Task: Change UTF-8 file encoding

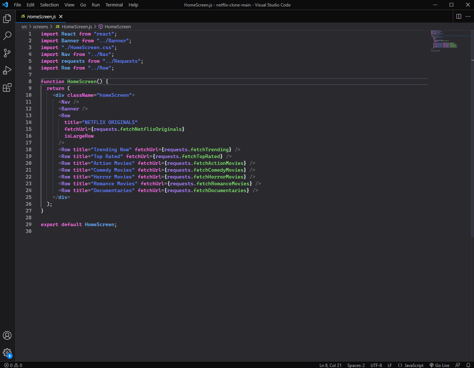Action: coord(376,365)
